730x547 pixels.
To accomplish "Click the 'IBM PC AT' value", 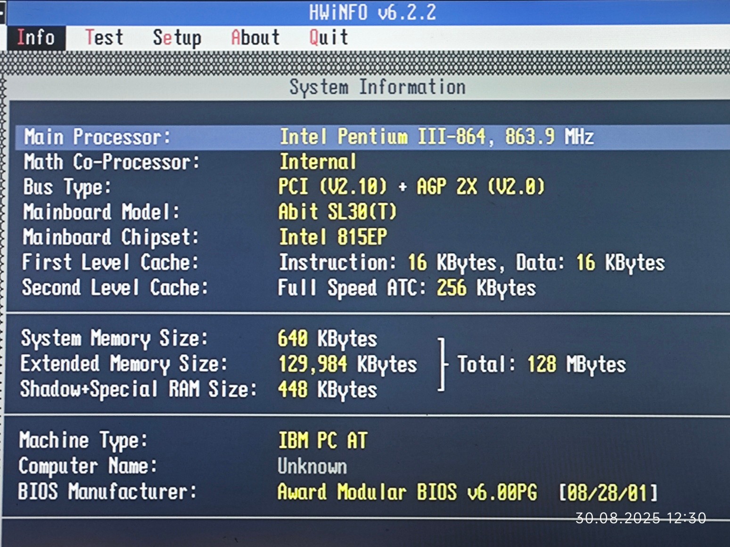I will click(323, 441).
